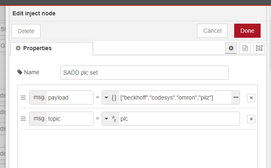Open node appearance settings icon
The width and height of the screenshot is (271, 168).
click(x=259, y=48)
